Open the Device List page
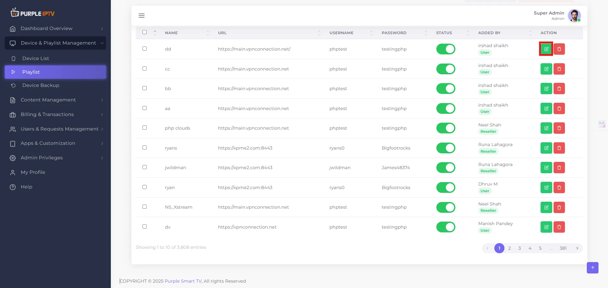This screenshot has height=288, width=608. (x=55, y=58)
